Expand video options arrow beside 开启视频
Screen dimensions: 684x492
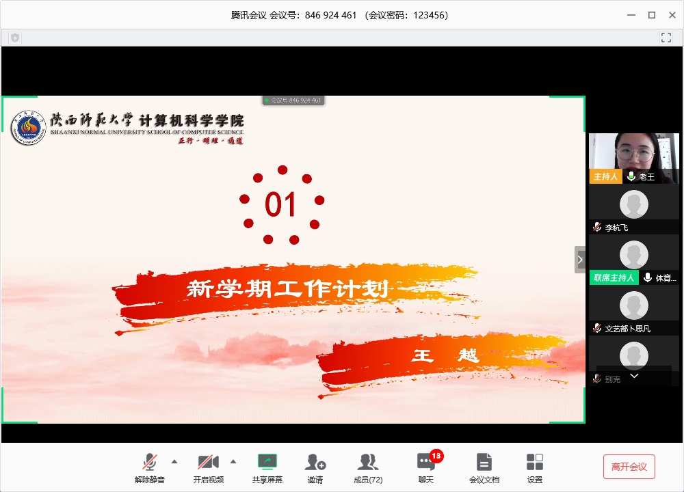[233, 461]
